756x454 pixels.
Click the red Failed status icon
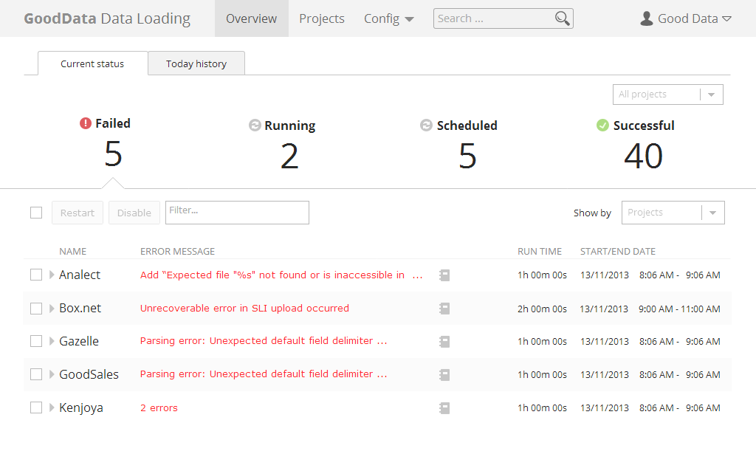tap(86, 123)
